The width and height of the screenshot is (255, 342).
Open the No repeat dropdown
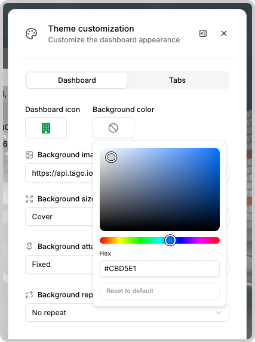(x=127, y=313)
